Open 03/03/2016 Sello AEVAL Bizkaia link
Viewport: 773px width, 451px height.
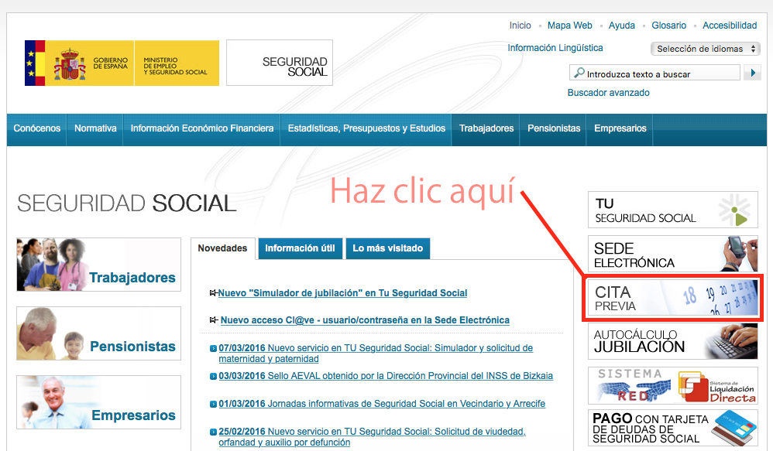click(x=386, y=376)
